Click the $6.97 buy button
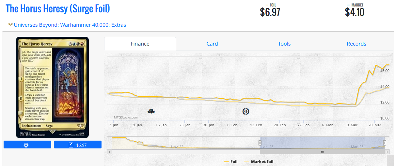The width and height of the screenshot is (394, 166). pyautogui.click(x=78, y=145)
